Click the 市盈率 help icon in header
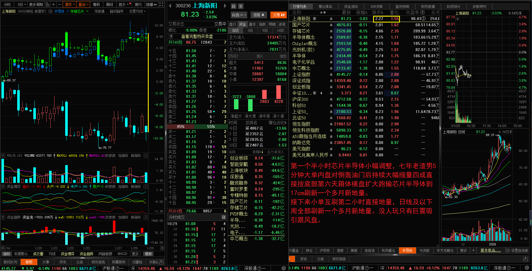The image size is (532, 271). click(422, 12)
